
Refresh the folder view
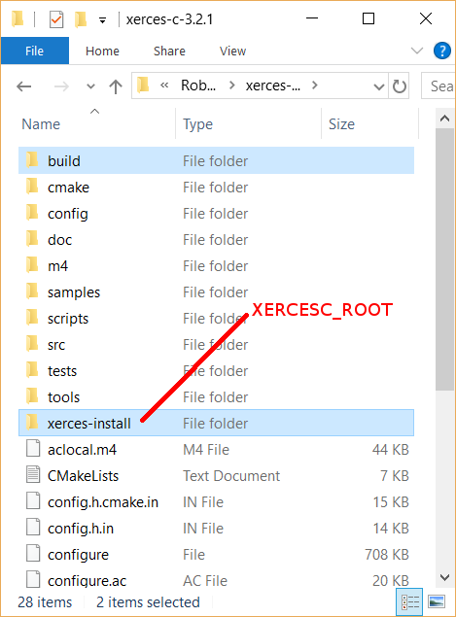pyautogui.click(x=400, y=86)
